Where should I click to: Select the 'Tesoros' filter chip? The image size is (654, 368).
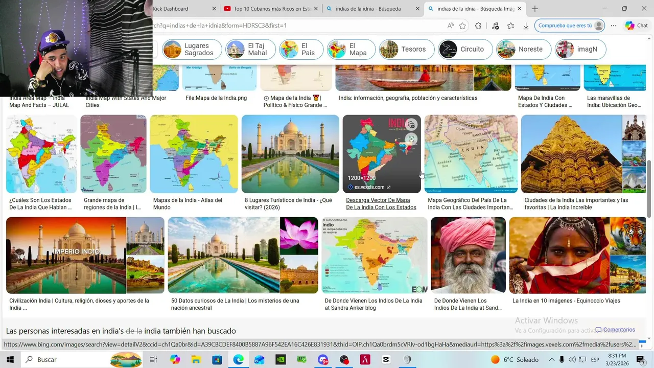407,50
